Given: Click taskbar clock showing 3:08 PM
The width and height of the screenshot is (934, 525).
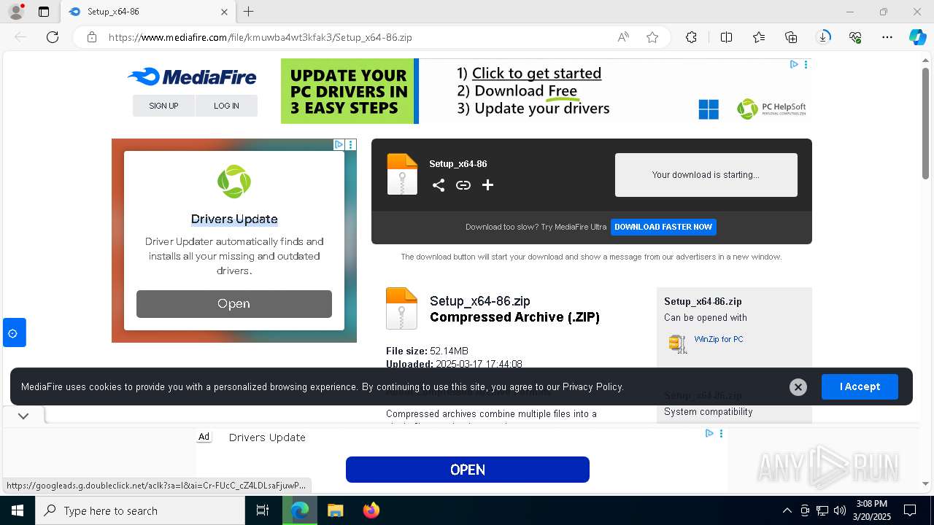Looking at the screenshot, I should click(871, 510).
